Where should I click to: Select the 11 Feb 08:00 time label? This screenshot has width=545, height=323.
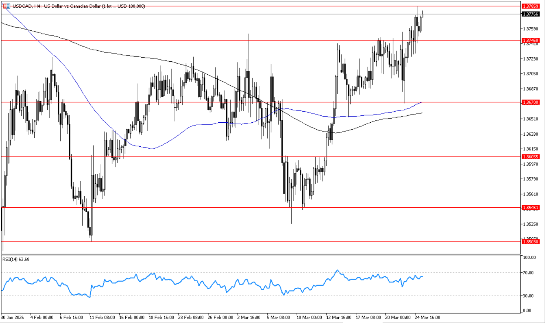point(102,317)
